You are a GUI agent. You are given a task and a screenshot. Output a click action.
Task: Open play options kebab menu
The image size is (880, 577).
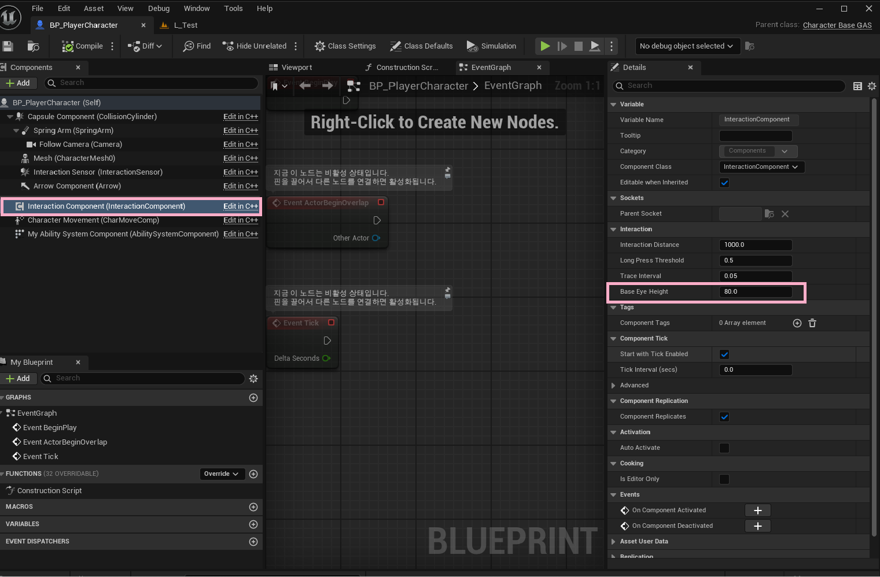coord(612,46)
